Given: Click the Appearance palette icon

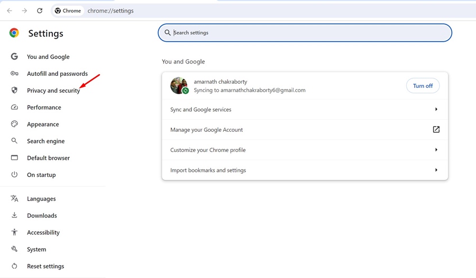Looking at the screenshot, I should point(14,124).
